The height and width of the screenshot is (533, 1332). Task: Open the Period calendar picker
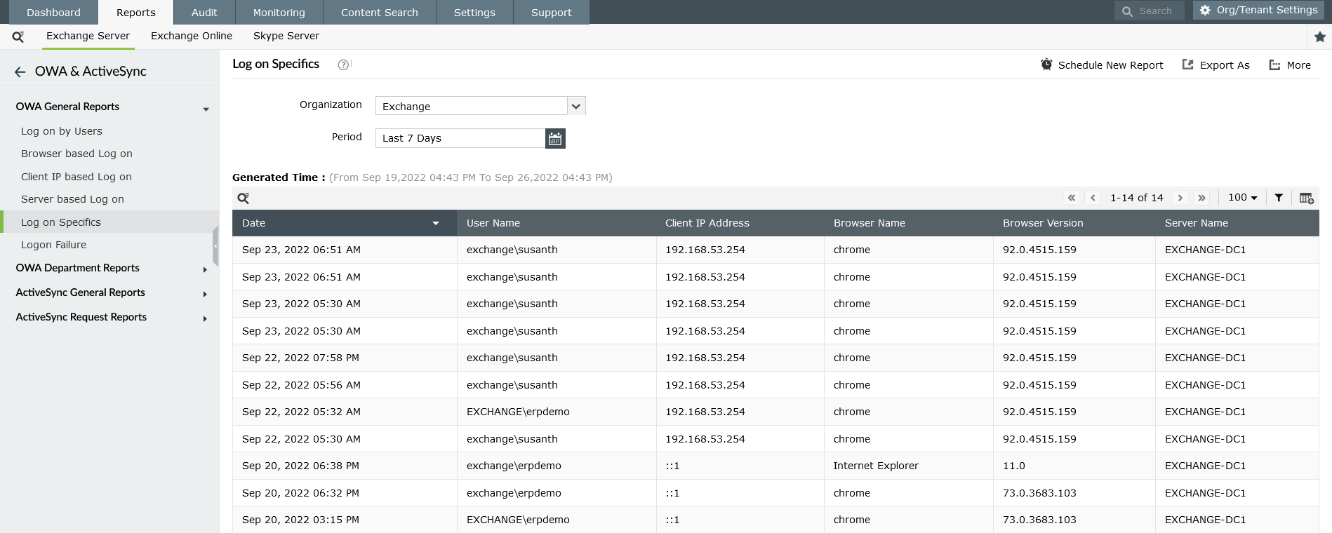555,138
